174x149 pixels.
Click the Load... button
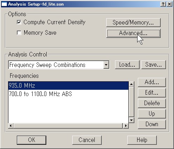tap(127, 65)
